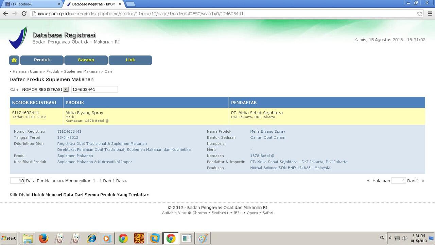Select the Database Registrasi browser tab
This screenshot has height=245, width=435.
(93, 4)
